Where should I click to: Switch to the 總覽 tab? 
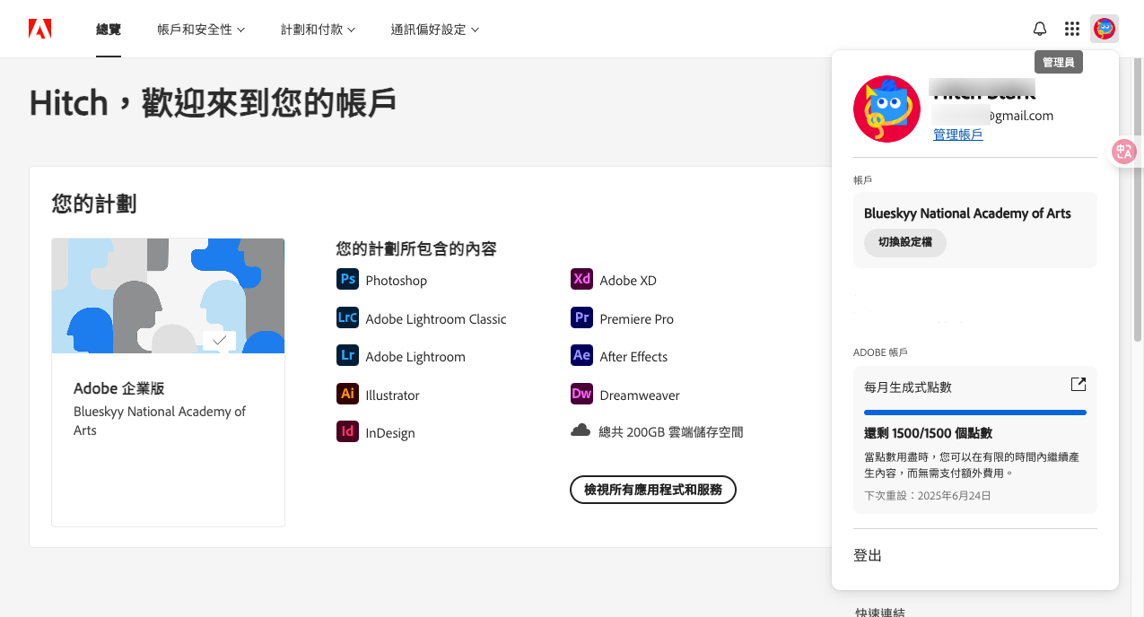click(108, 28)
